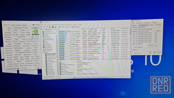Click the AIDA64 refresh toolbar icon

[50, 27]
